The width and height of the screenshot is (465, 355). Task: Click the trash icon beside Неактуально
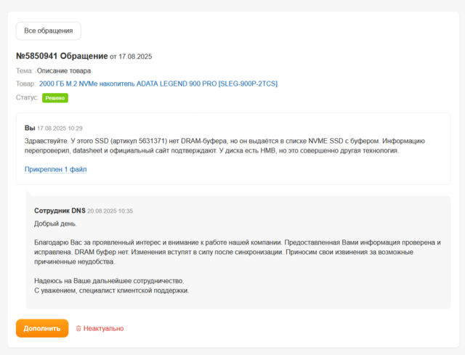(x=78, y=329)
